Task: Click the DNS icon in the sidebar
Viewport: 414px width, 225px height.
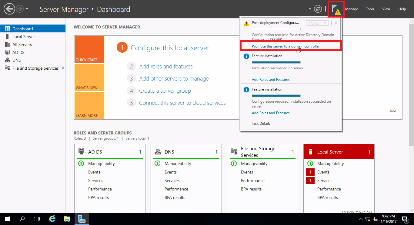Action: [8, 60]
